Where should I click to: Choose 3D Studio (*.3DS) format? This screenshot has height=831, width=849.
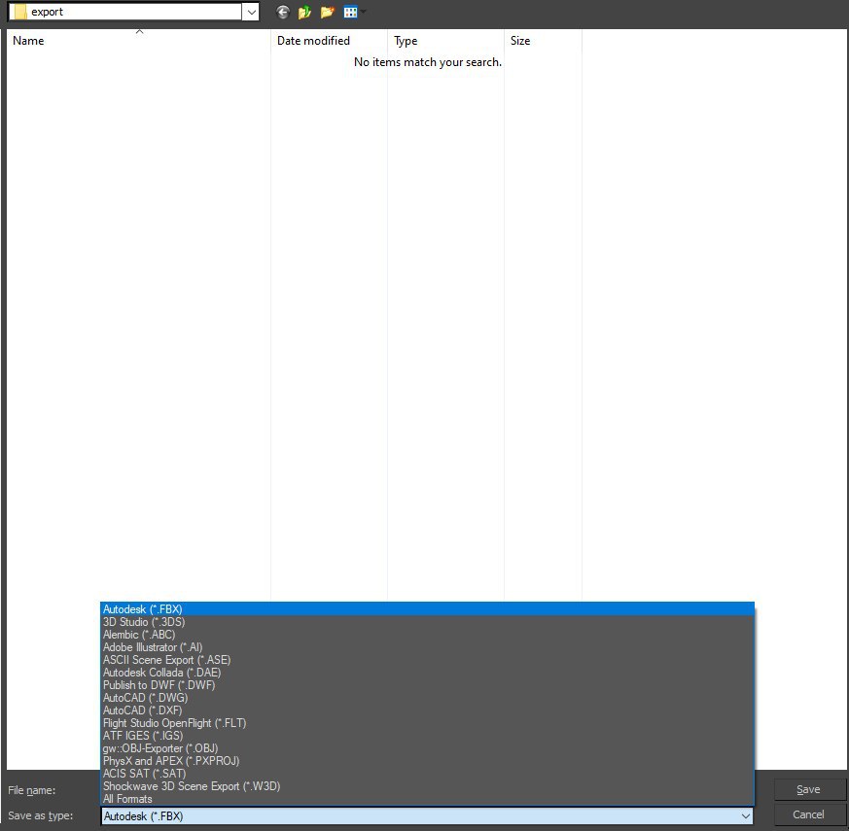pos(427,622)
